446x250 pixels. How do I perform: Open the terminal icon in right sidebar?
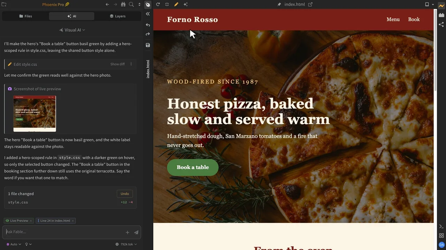pyautogui.click(x=441, y=226)
